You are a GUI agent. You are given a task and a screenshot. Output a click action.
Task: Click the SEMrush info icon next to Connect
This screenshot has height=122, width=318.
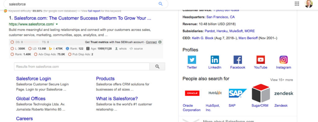point(160,42)
